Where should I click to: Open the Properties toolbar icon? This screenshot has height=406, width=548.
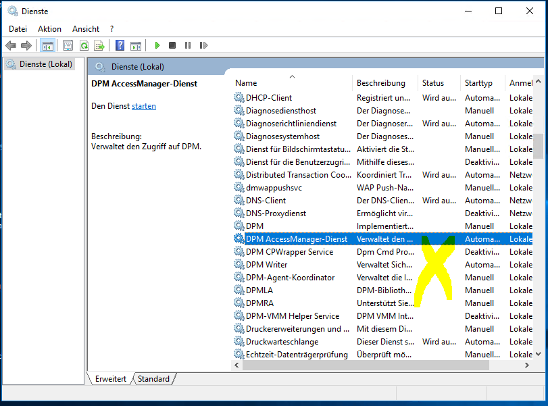click(68, 45)
